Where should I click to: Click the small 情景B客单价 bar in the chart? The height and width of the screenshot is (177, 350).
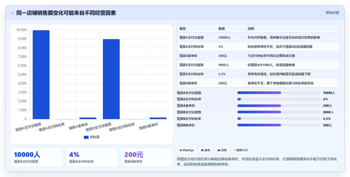coord(158,118)
